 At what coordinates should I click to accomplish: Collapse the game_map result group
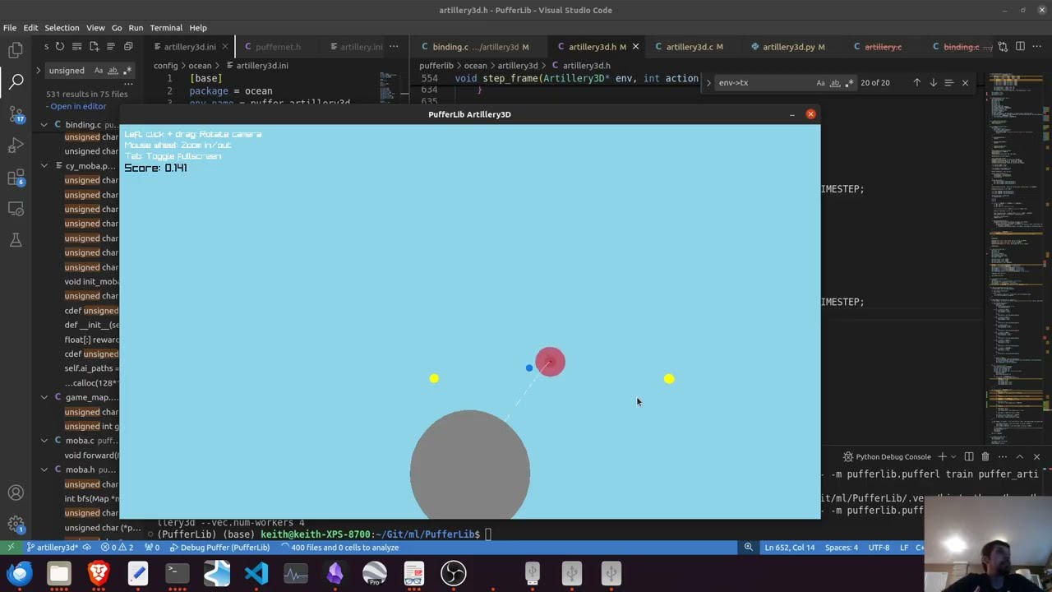[x=44, y=397]
